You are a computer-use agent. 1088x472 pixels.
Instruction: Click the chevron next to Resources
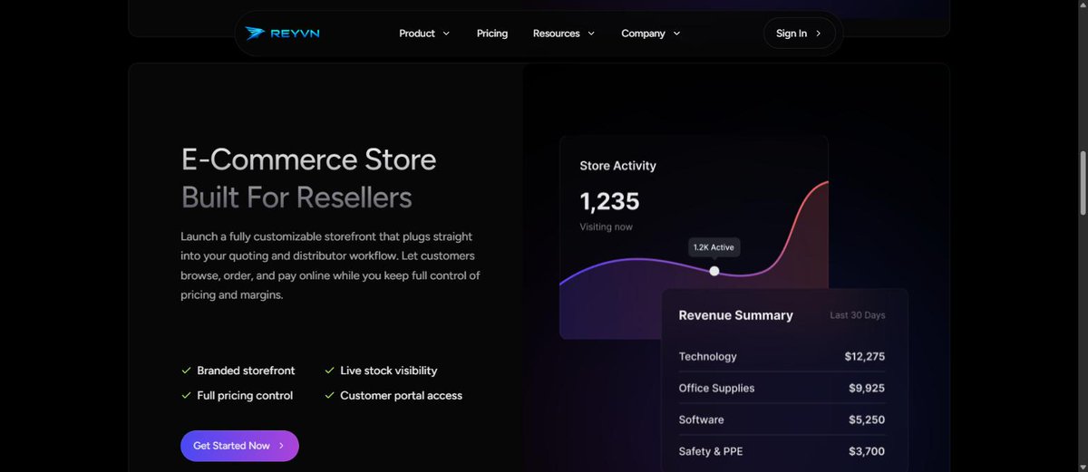591,34
